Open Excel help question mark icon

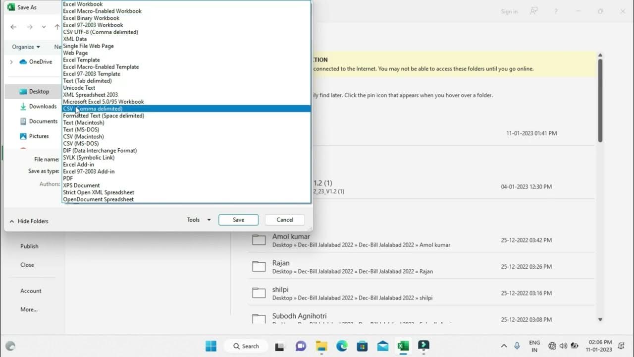[x=556, y=11]
